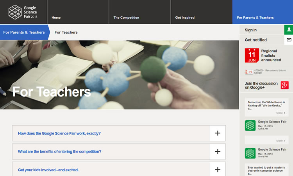The height and width of the screenshot is (176, 293).
Task: Click 'Ever wanted to get a master's degree' post
Action: click(266, 171)
